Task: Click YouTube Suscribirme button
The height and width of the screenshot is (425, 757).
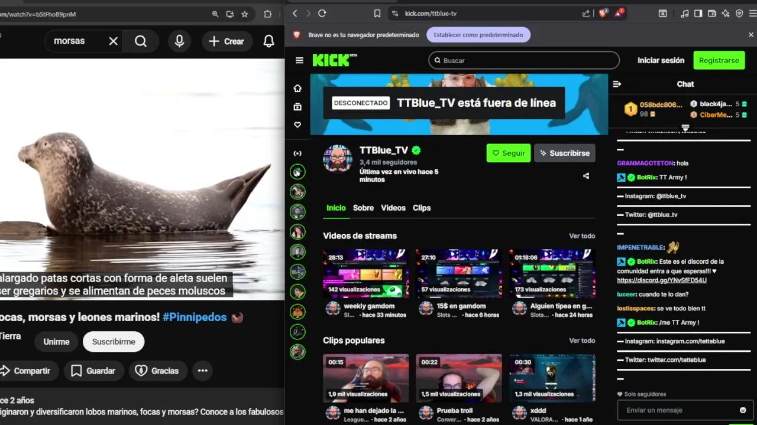Action: pos(114,342)
